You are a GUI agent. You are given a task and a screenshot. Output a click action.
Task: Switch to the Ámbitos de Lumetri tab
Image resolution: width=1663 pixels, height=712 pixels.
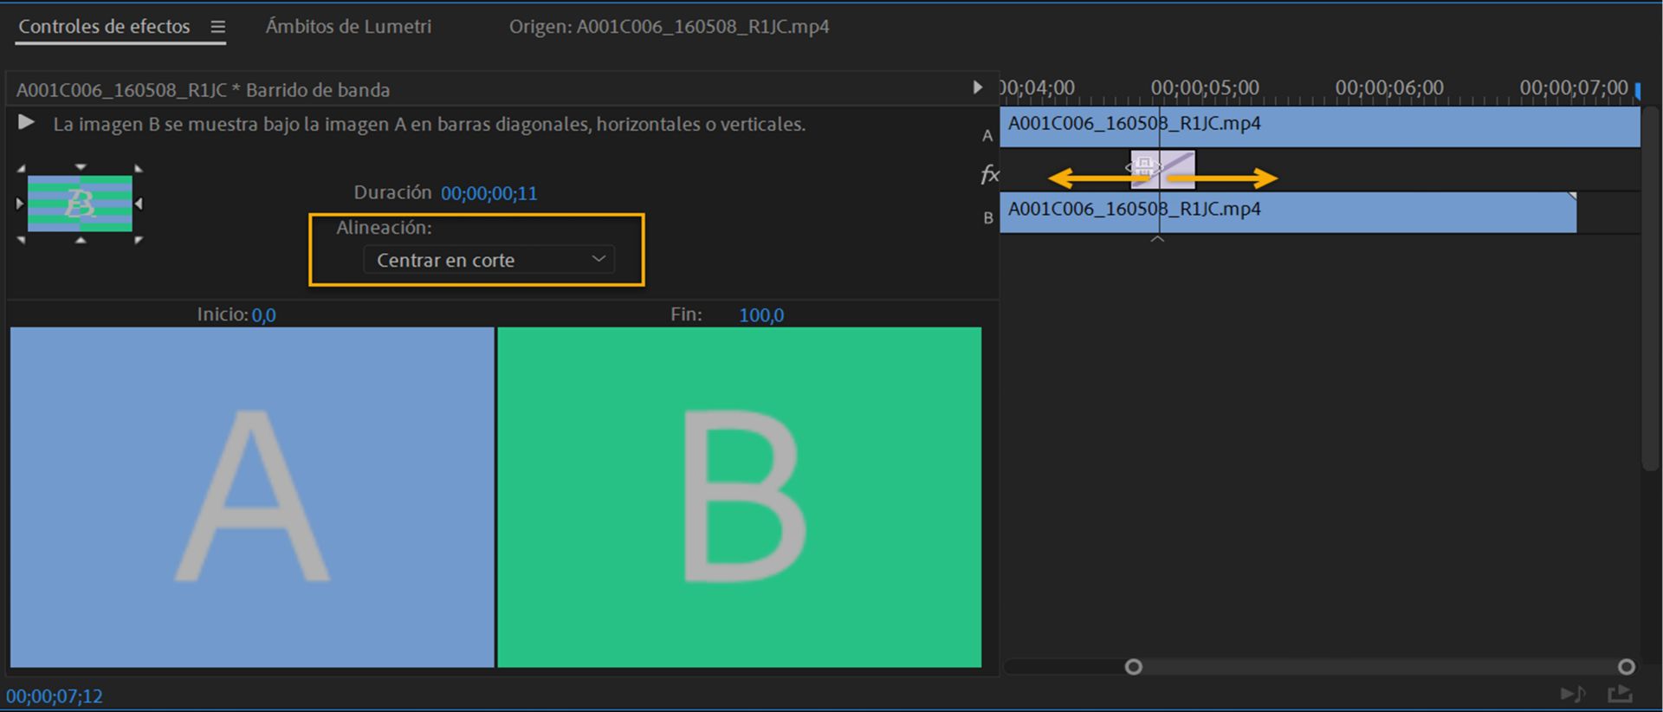[348, 27]
